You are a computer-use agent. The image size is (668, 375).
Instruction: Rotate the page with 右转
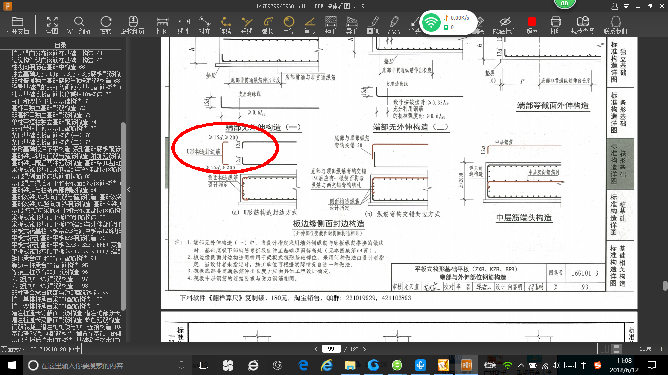106,25
